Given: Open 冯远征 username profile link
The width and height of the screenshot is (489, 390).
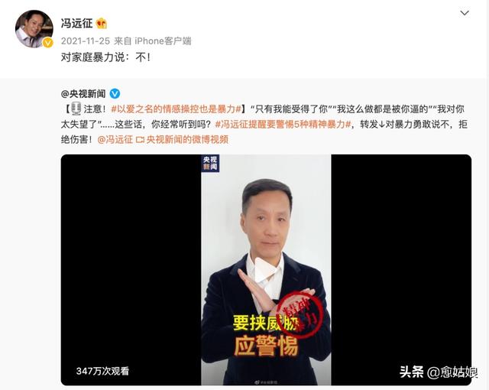Looking at the screenshot, I should (76, 24).
